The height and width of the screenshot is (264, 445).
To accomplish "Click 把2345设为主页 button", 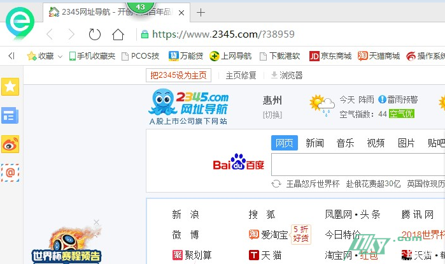I will point(178,75).
